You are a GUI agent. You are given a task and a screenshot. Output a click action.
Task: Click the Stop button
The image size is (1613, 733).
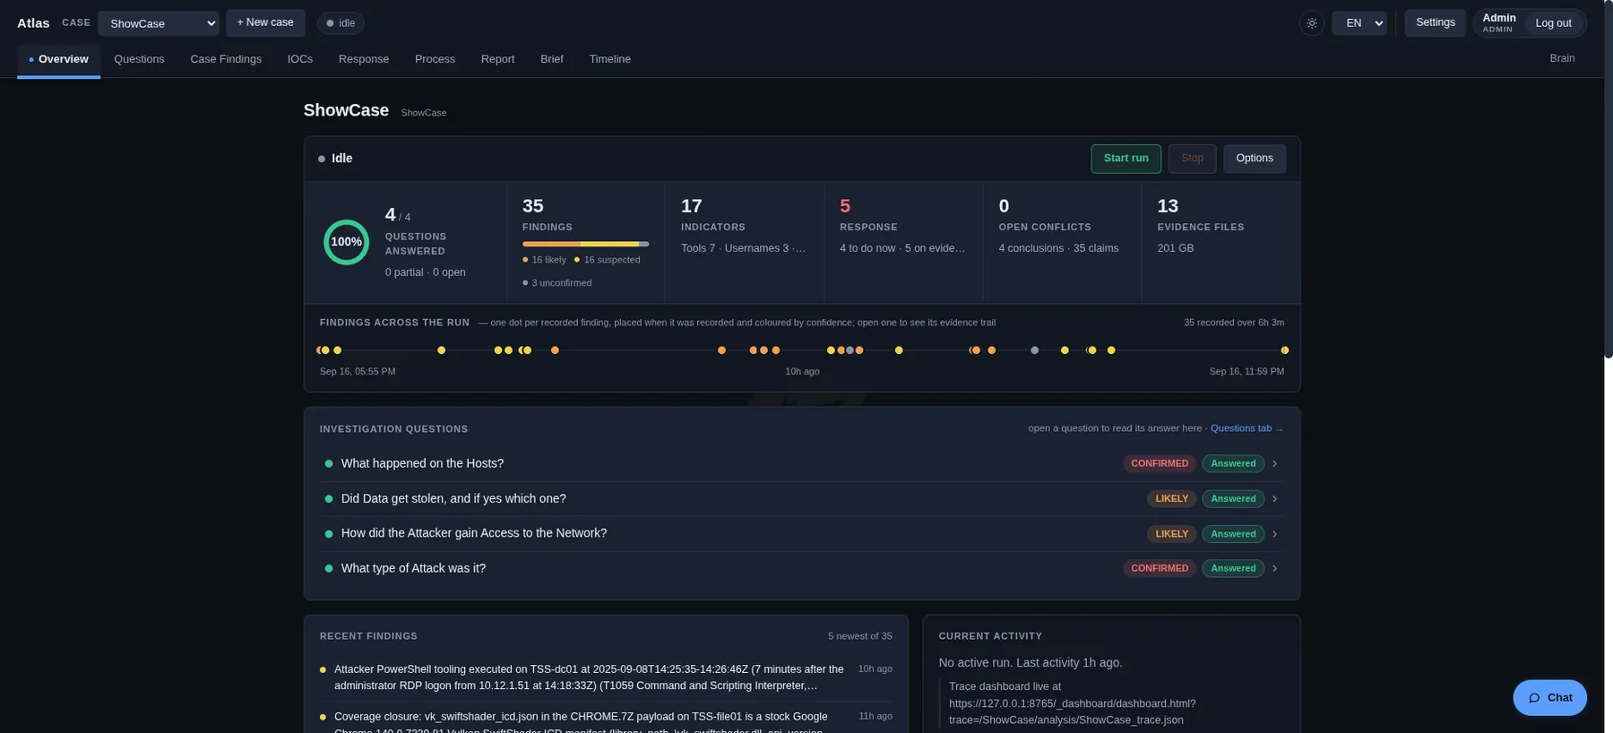tap(1192, 159)
